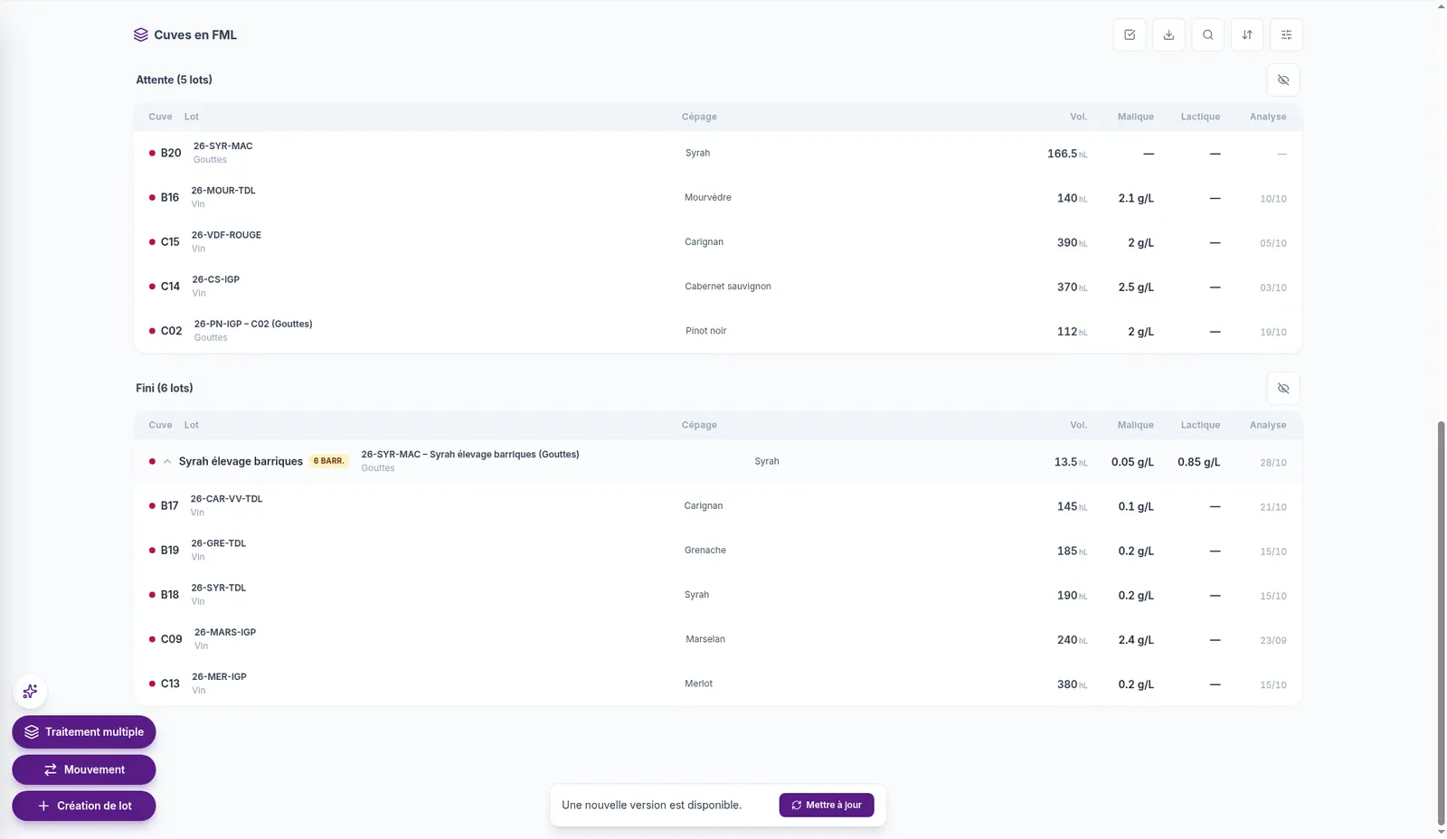This screenshot has height=839, width=1447.
Task: Click the layers icon beside Cuves en FML
Action: (x=140, y=35)
